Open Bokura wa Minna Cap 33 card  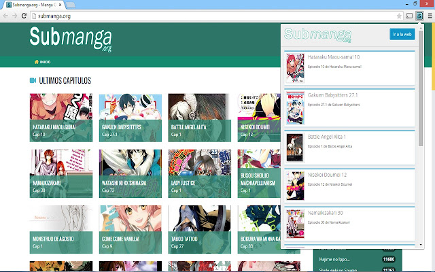259,229
